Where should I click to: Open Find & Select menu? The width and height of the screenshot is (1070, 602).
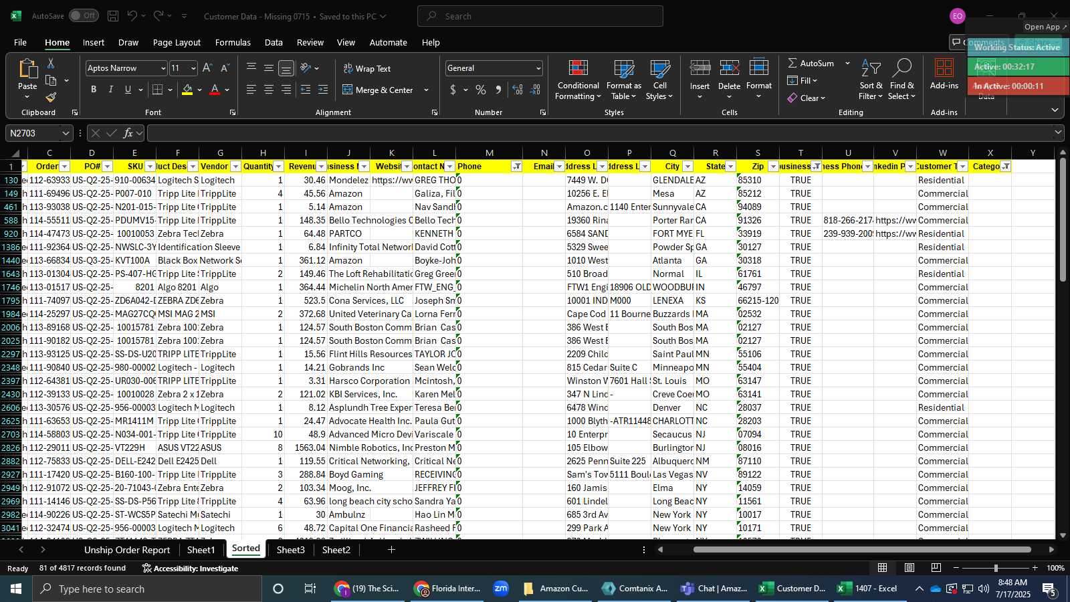click(902, 80)
